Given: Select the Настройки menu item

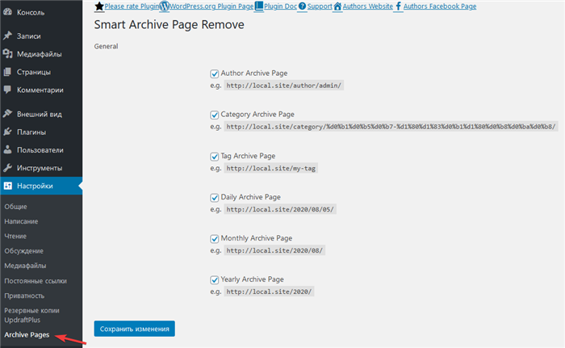Looking at the screenshot, I should 41,186.
